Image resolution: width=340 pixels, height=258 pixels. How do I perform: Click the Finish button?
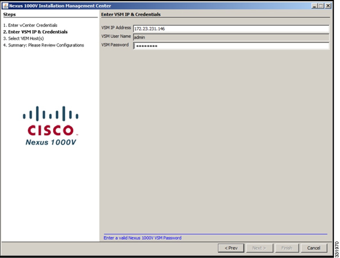(x=287, y=248)
